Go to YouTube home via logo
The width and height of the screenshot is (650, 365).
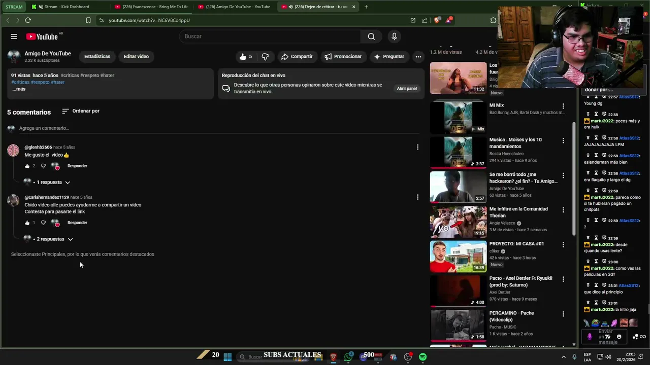[42, 36]
